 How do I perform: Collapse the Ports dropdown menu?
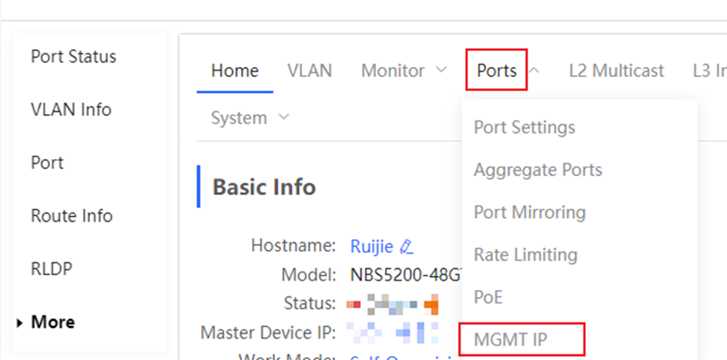tap(534, 70)
